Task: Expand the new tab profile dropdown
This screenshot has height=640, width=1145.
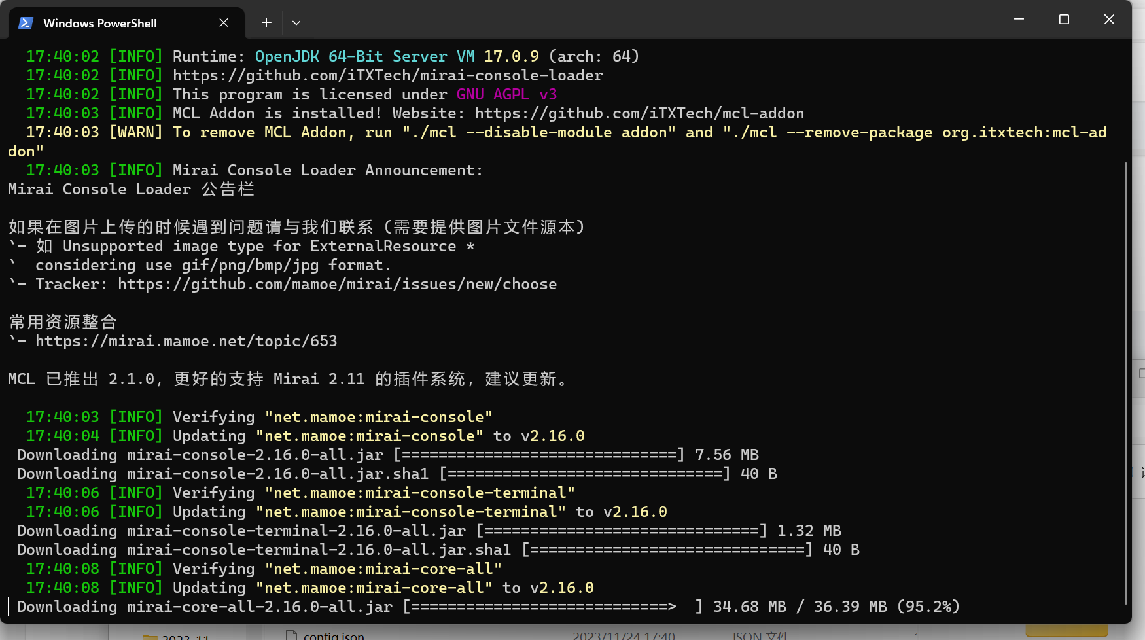Action: click(296, 23)
